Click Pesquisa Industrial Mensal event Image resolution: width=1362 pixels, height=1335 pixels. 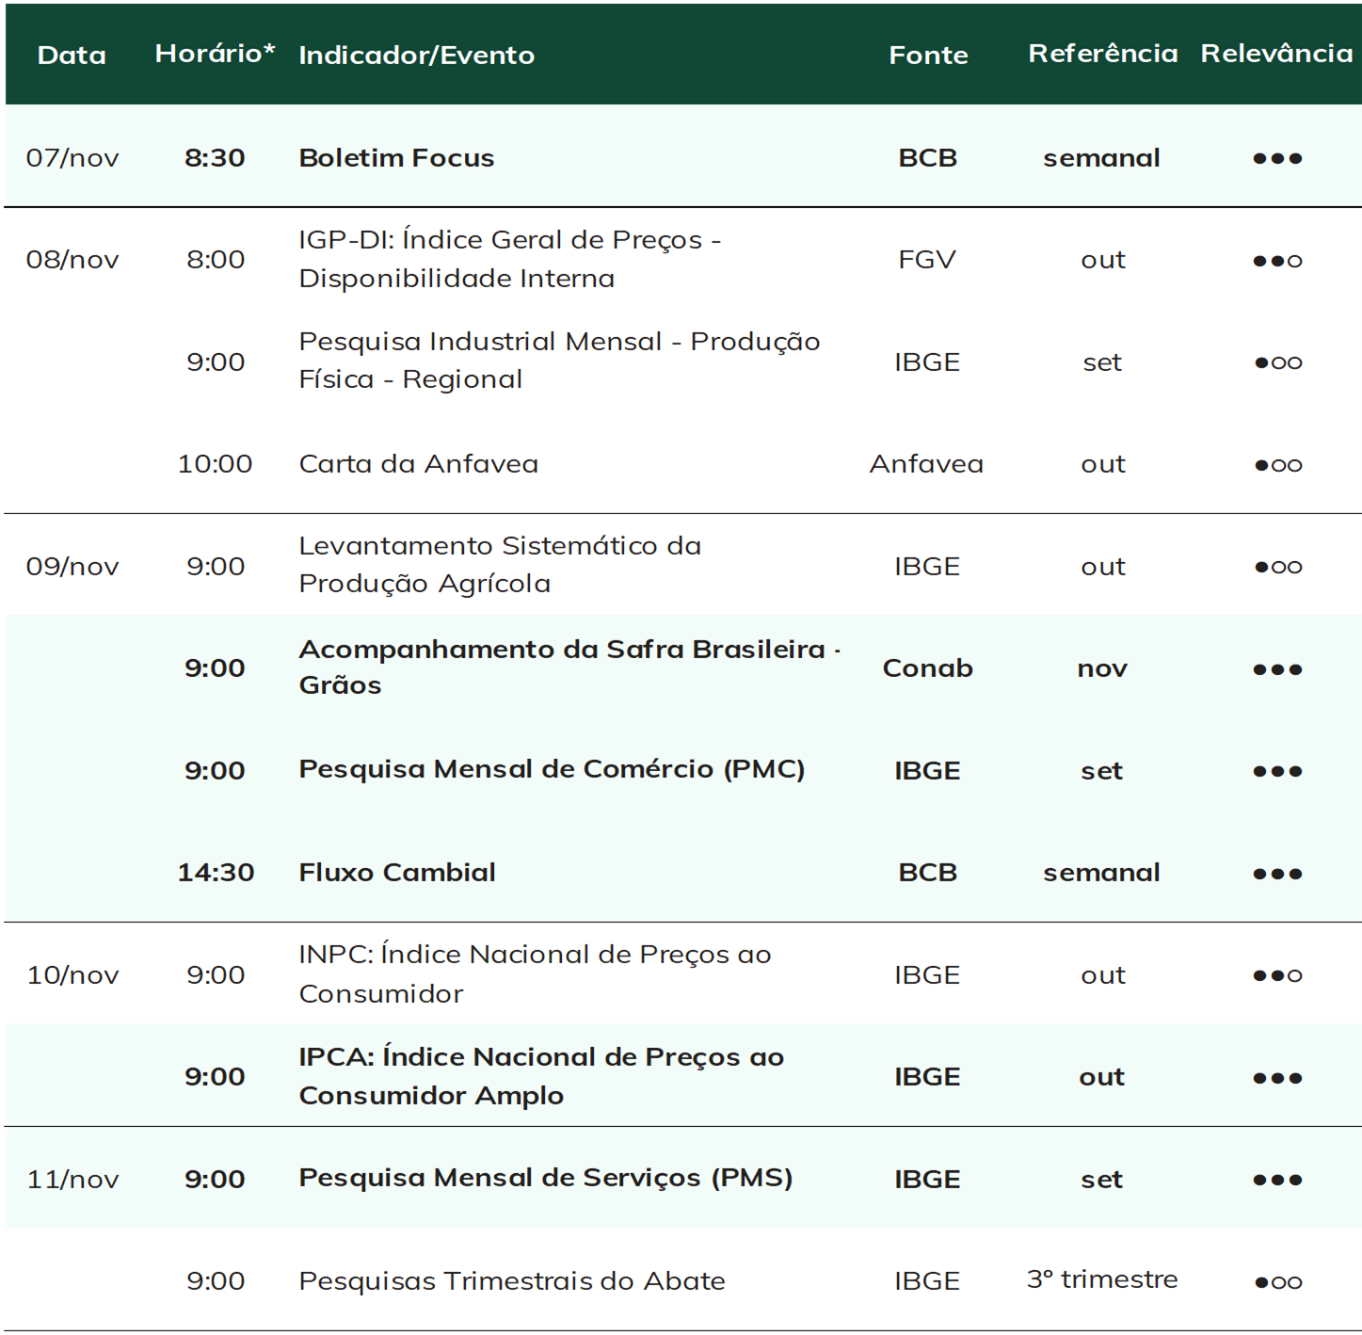[x=559, y=360]
